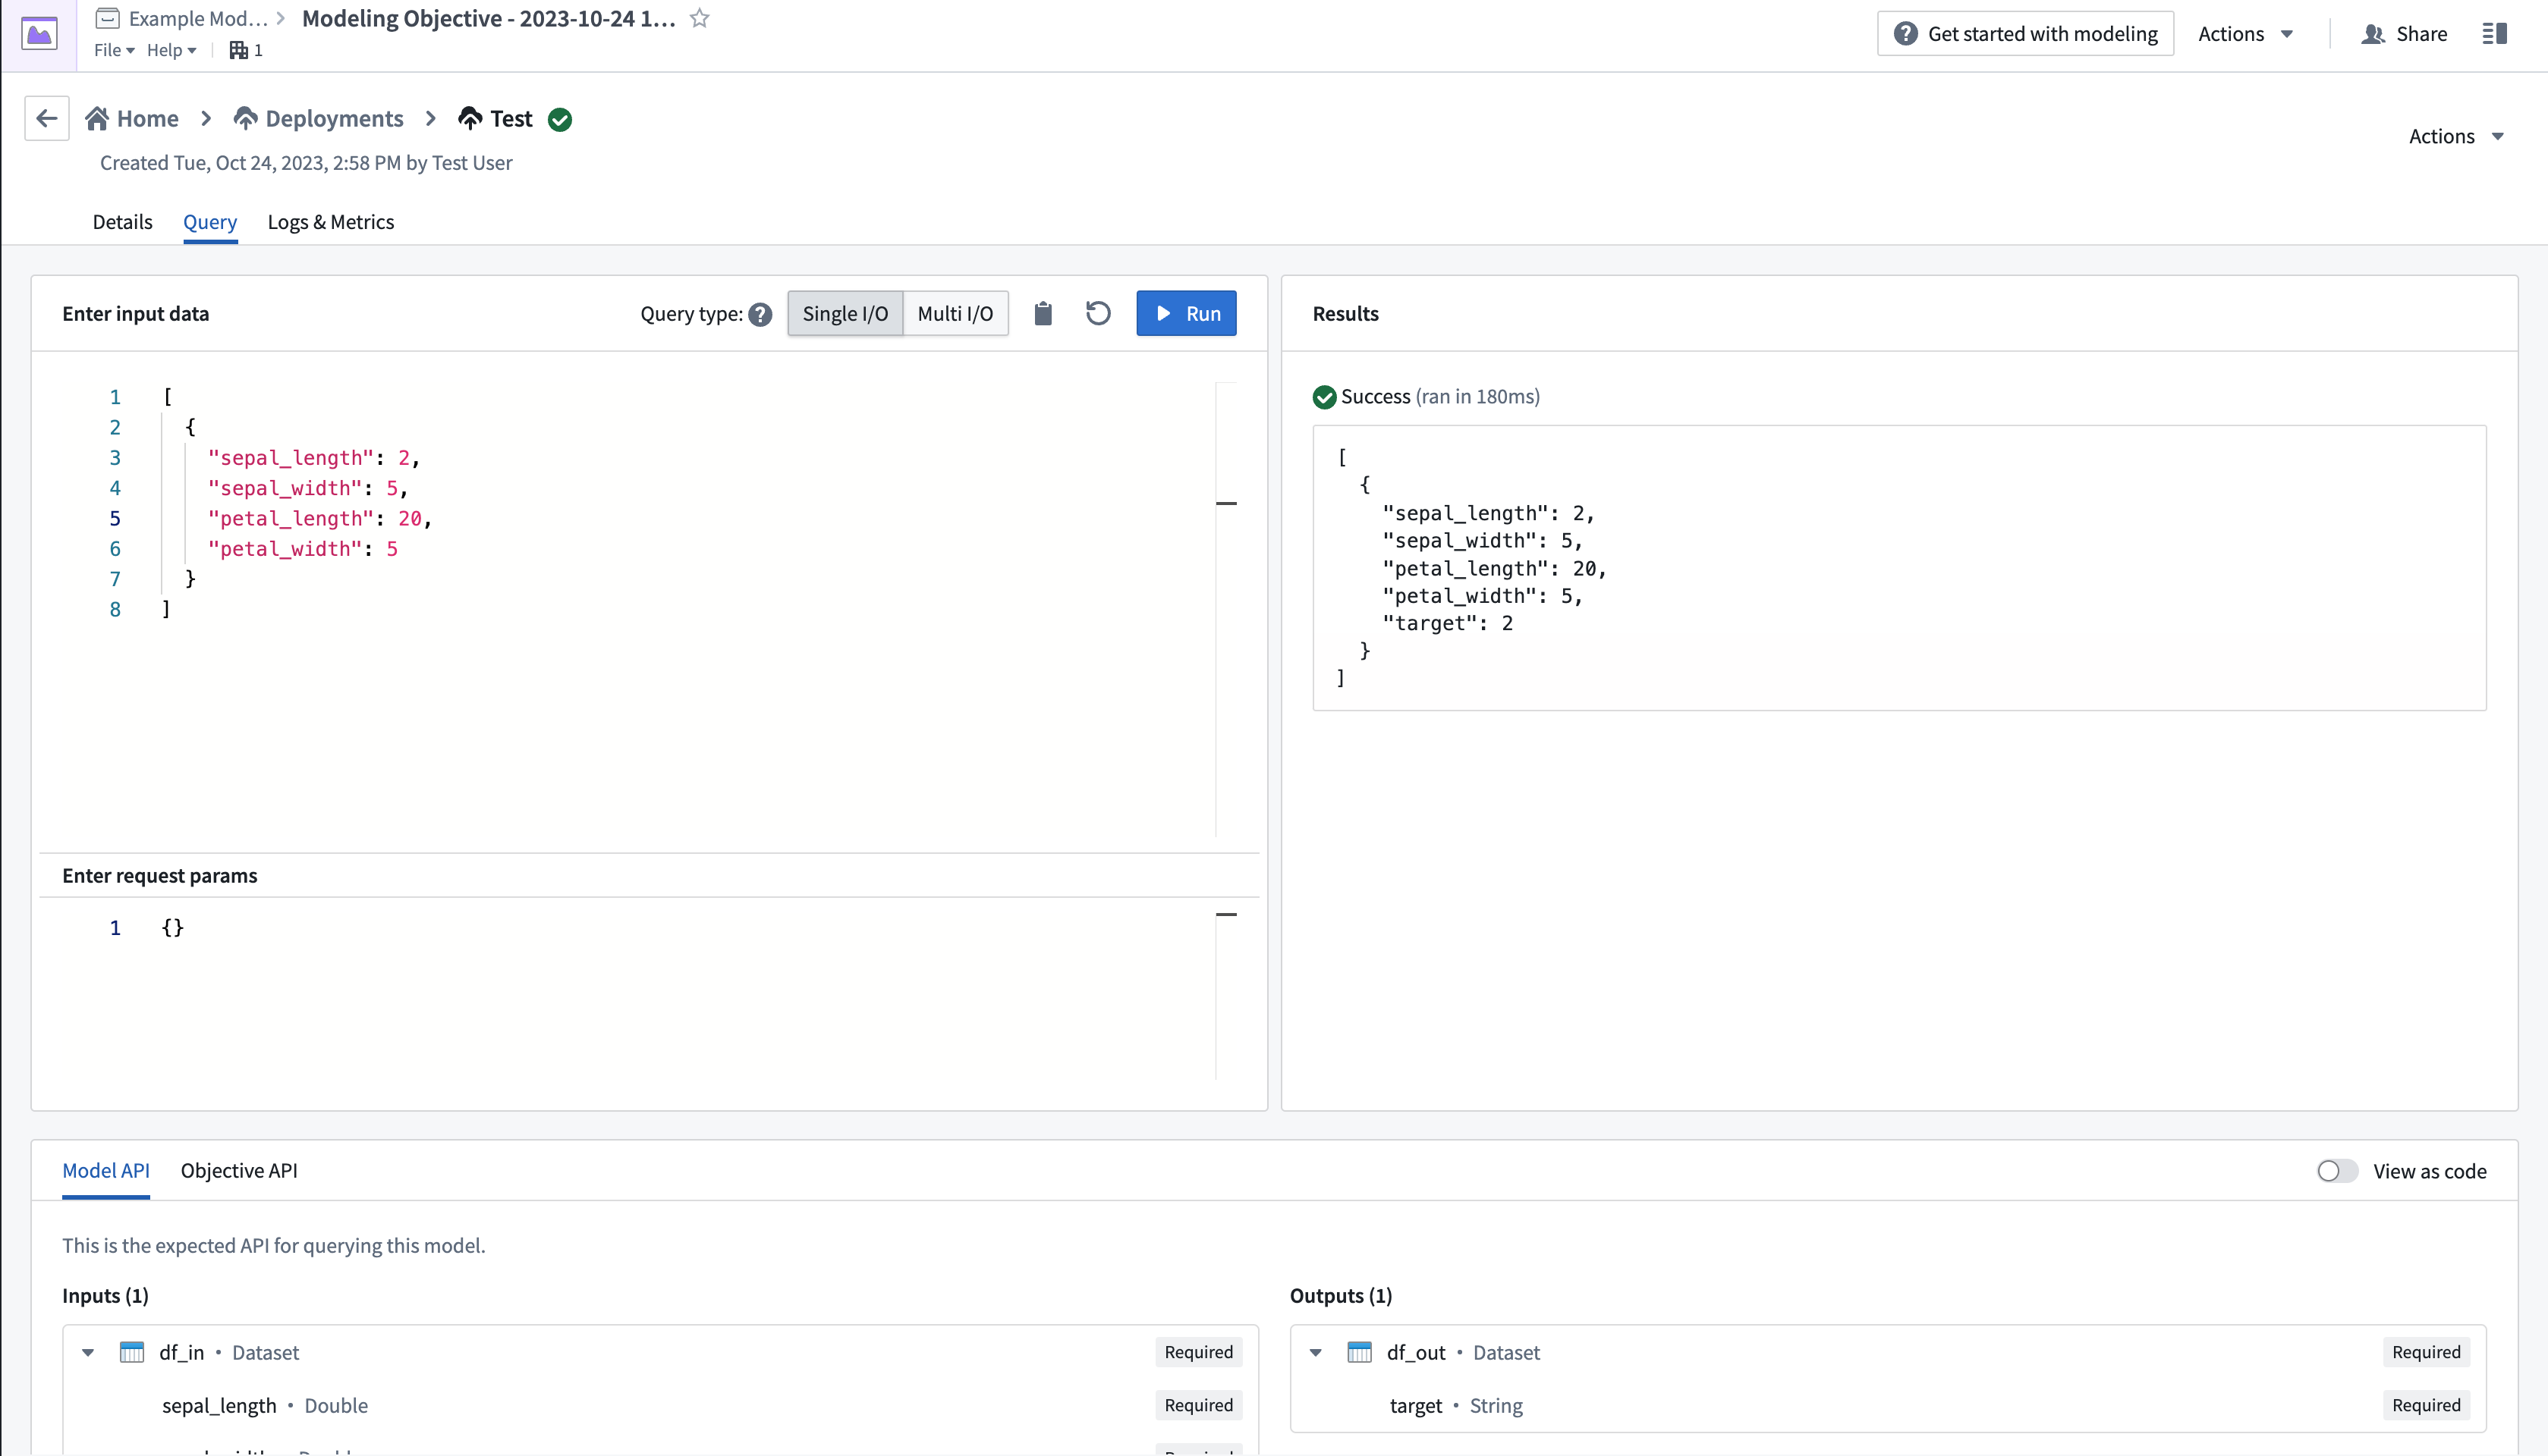Select the Single I/O query type toggle

point(845,313)
